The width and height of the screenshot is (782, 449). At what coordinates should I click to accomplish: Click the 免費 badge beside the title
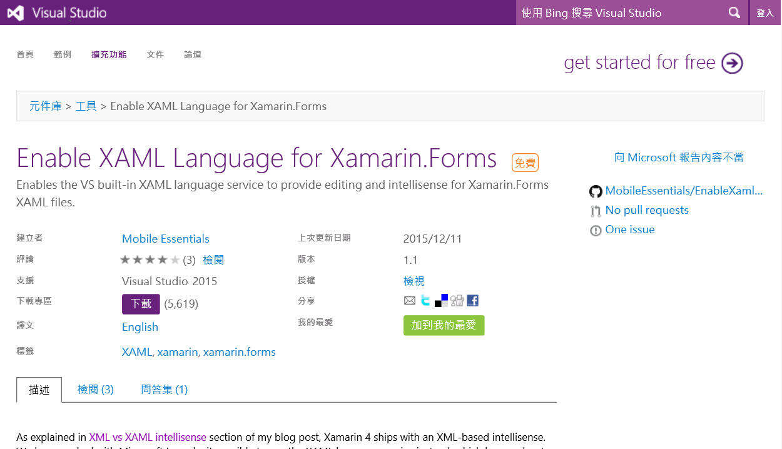(526, 163)
